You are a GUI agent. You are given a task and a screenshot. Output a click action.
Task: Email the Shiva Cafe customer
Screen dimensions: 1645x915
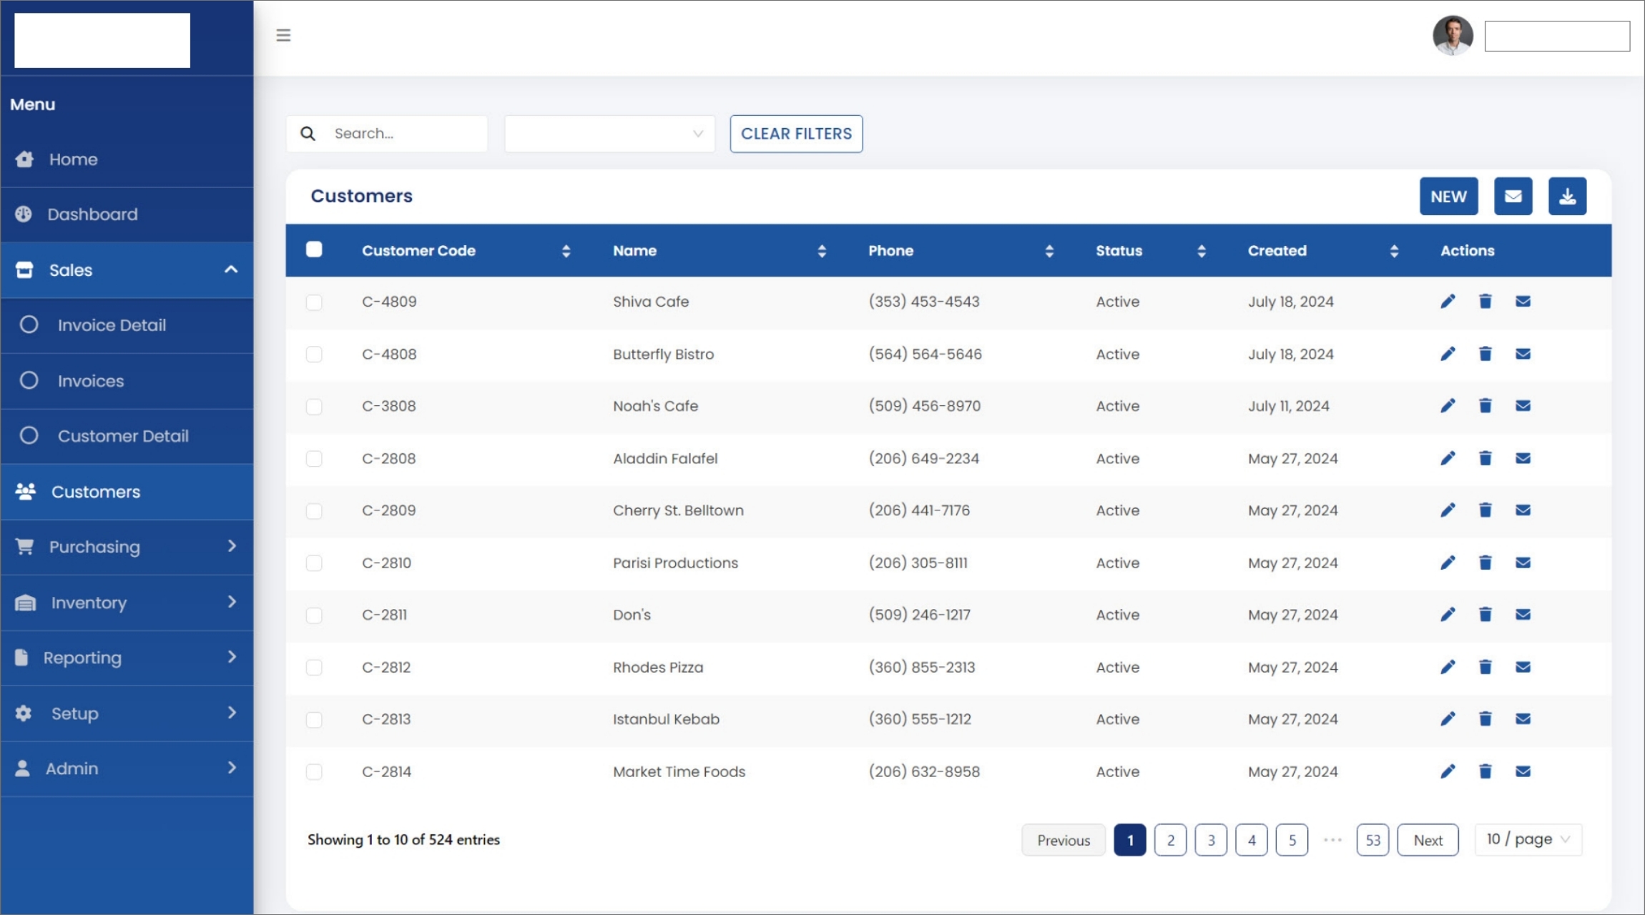click(x=1523, y=302)
